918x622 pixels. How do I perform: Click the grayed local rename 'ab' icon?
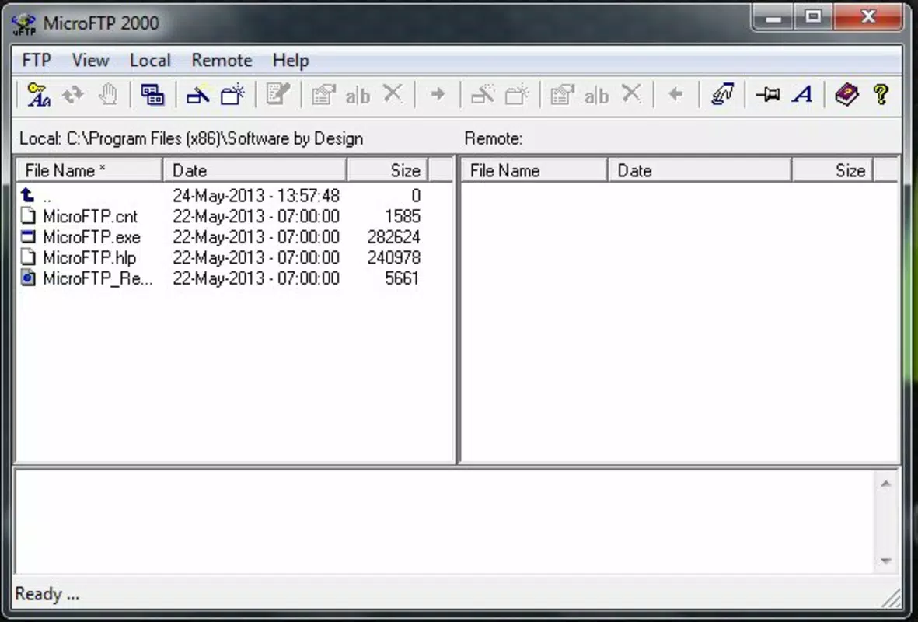(358, 95)
